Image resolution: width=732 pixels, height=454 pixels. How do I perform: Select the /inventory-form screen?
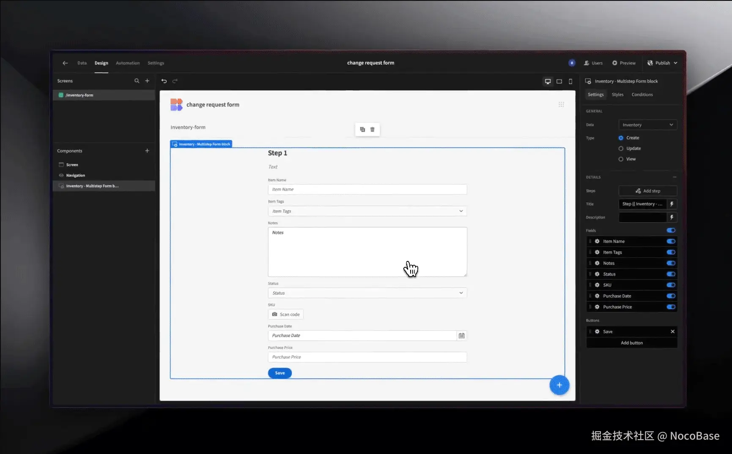tap(104, 95)
